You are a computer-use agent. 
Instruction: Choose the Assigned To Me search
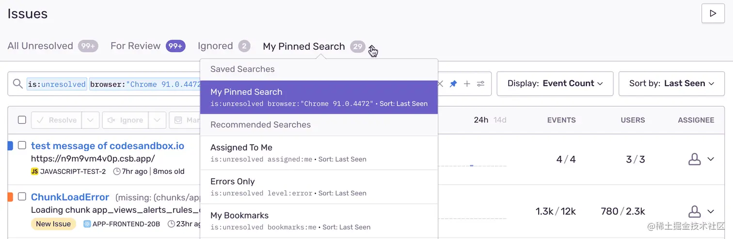click(319, 153)
